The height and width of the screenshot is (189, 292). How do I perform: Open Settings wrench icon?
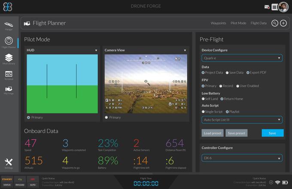[9, 161]
